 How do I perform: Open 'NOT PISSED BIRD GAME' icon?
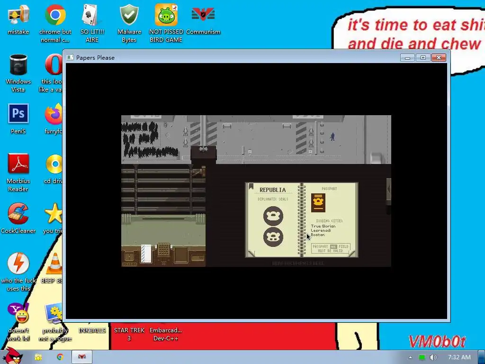click(x=166, y=23)
